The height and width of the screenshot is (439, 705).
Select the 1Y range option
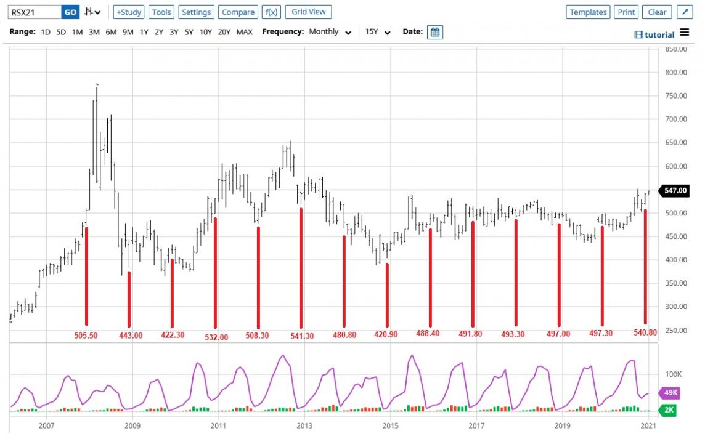[144, 32]
